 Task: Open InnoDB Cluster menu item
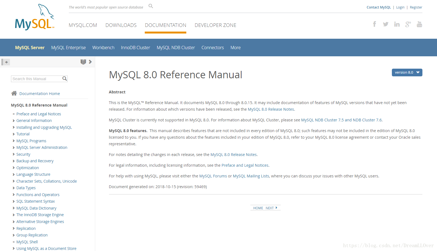(136, 48)
